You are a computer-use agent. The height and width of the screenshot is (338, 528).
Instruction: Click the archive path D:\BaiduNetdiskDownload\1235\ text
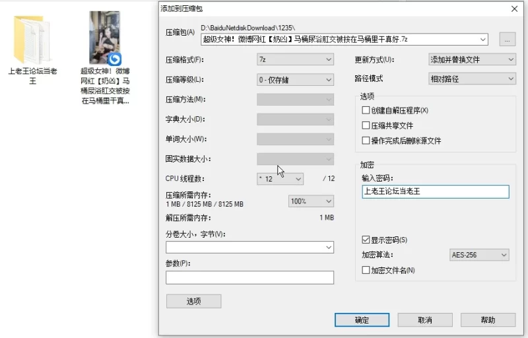click(248, 28)
